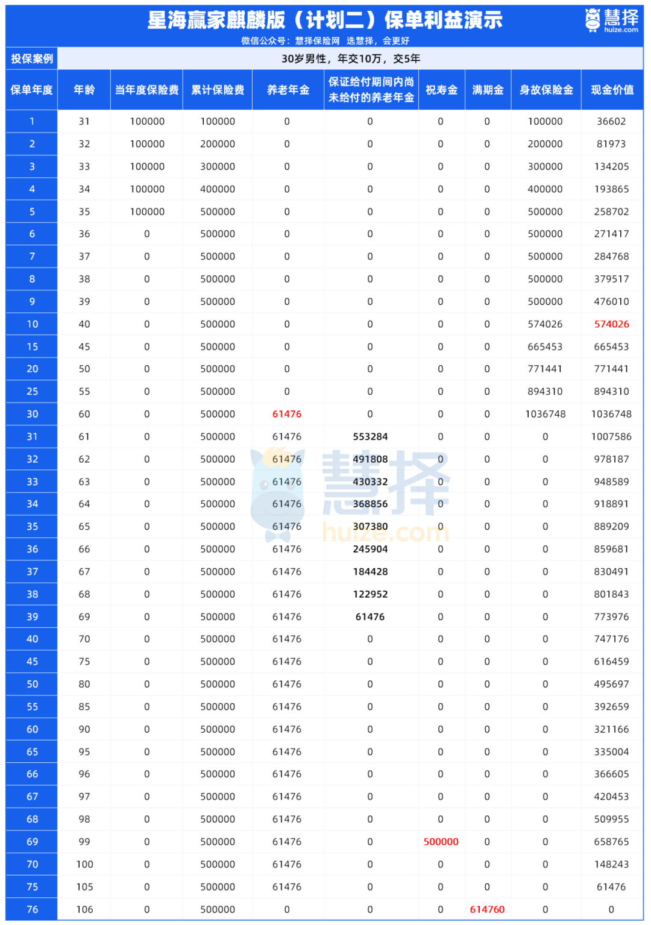This screenshot has height=925, width=651.
Task: Select the policy year 76 row label
Action: coord(32,909)
